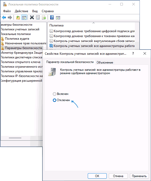Click the Help question mark toolbar icon
Screen dimensions: 151x181
point(52,18)
